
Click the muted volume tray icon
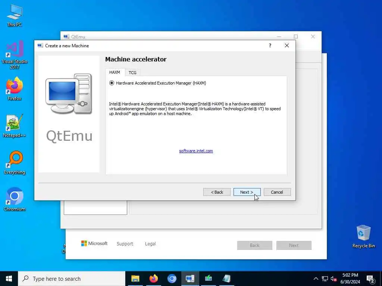tap(334, 279)
